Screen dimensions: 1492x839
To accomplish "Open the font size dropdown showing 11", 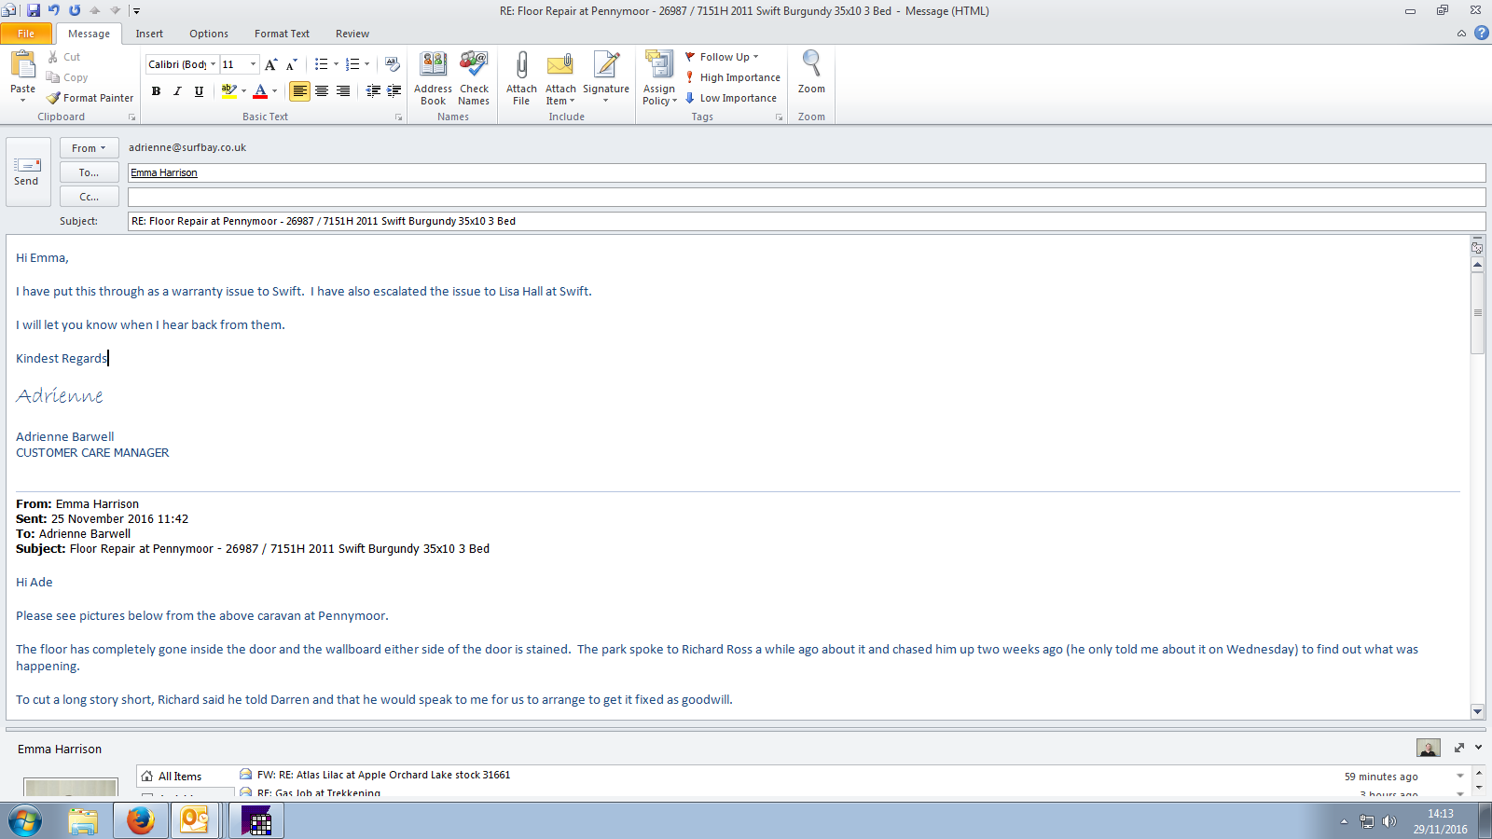I will (x=253, y=64).
